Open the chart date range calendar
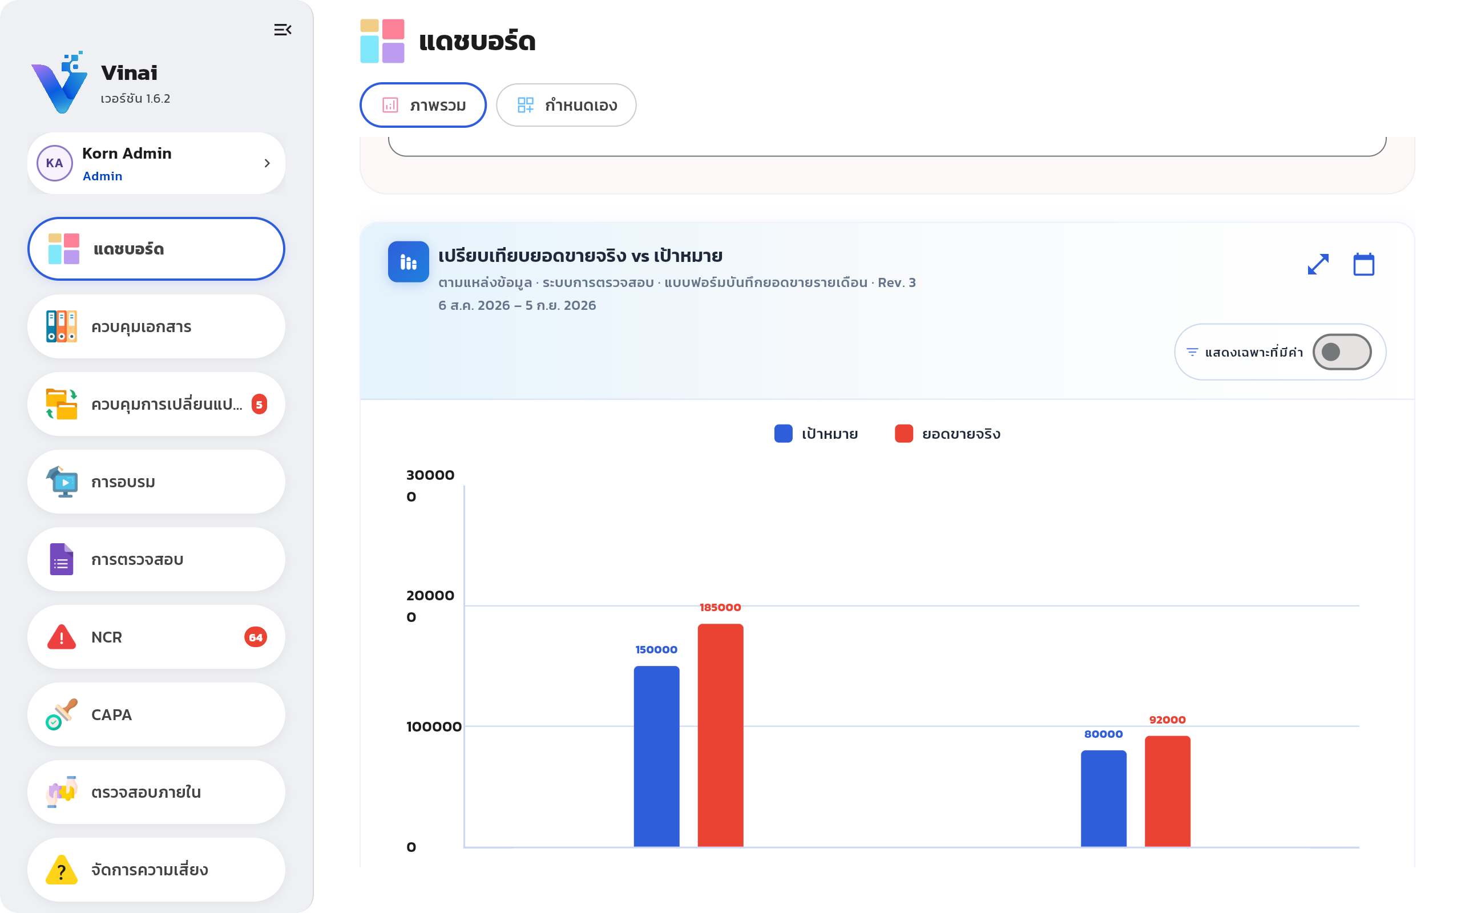Viewport: 1461px width, 913px height. coord(1364,264)
